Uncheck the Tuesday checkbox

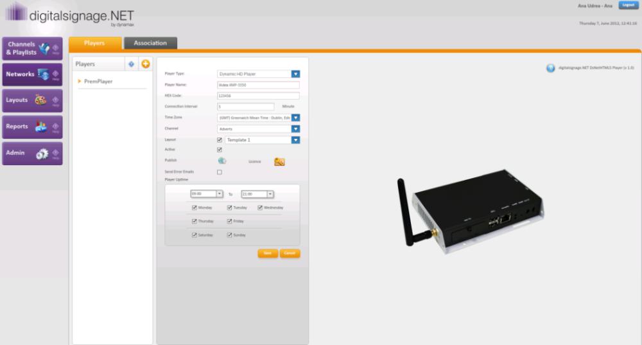[230, 208]
